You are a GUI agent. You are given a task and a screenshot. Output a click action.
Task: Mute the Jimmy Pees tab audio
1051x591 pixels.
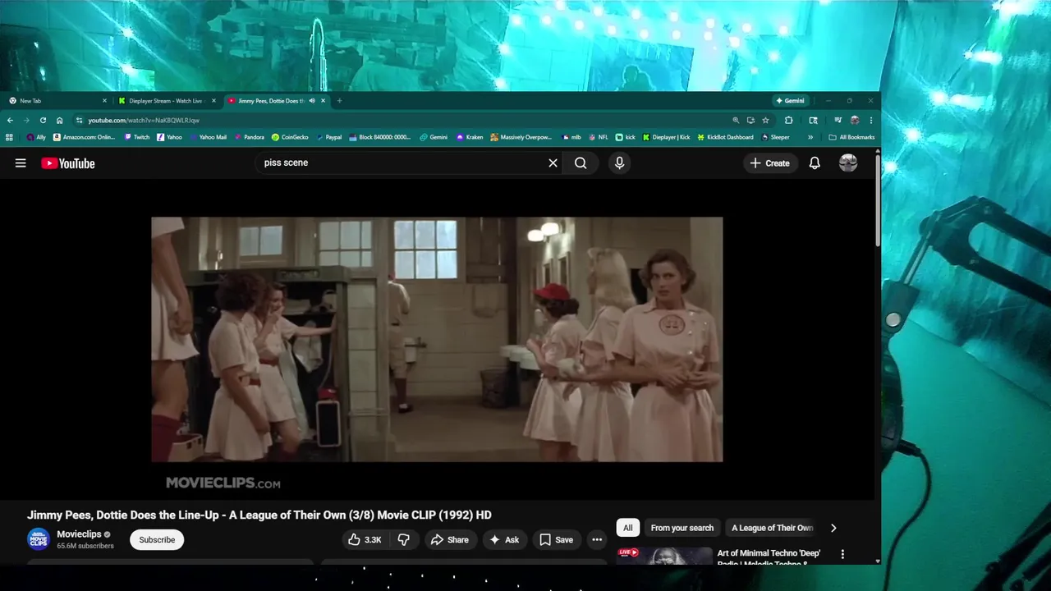pos(312,101)
